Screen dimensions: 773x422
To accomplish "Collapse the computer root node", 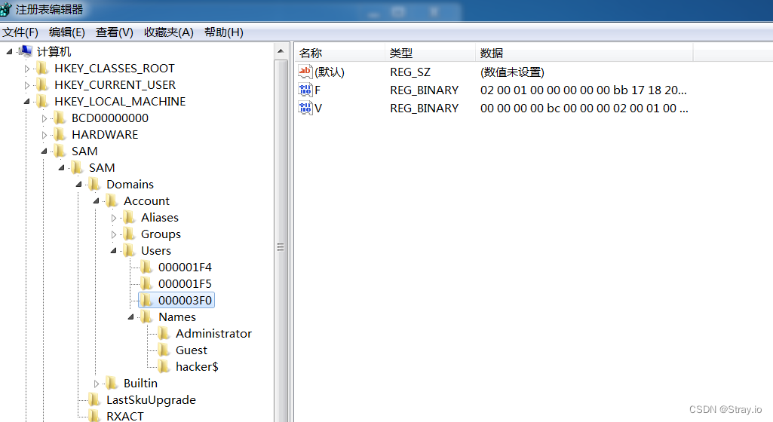I will tap(9, 51).
